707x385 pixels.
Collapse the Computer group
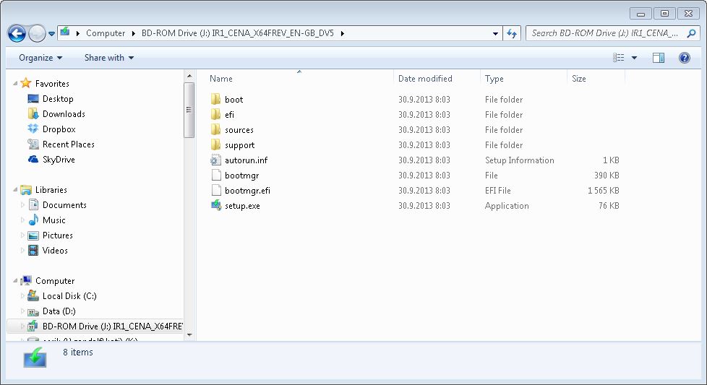pyautogui.click(x=15, y=280)
